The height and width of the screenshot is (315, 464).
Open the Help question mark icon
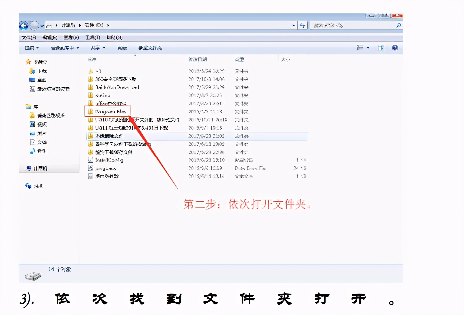coord(395,48)
